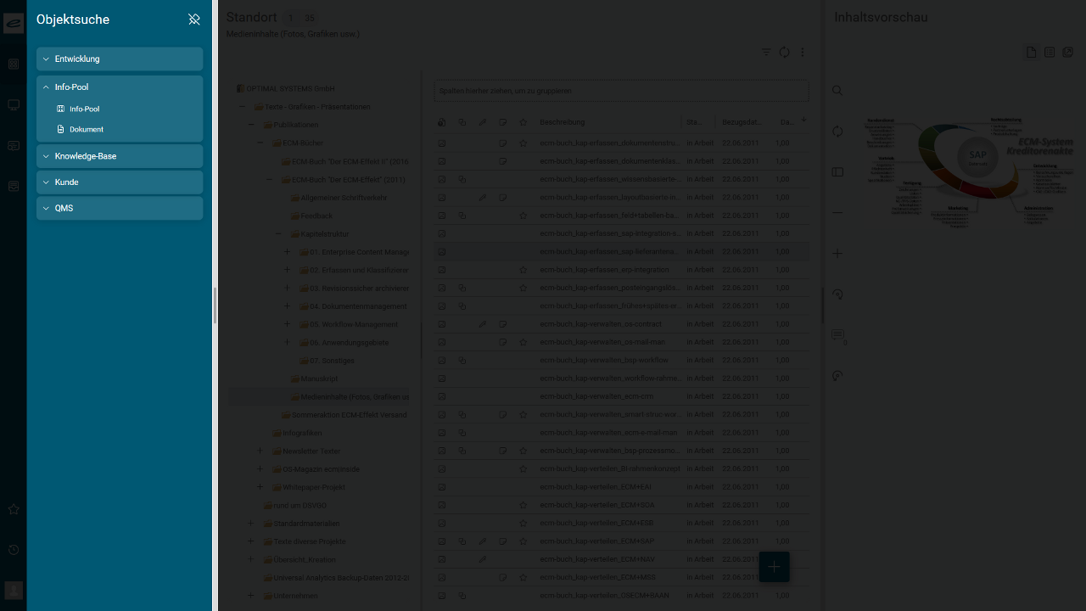Zoom in with plus in preview toolbar

(x=837, y=253)
